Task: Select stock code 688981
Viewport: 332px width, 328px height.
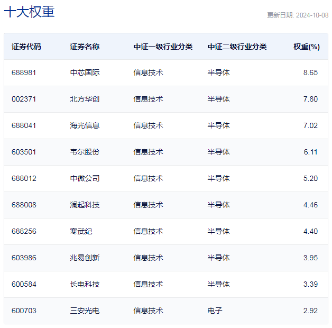Action: pyautogui.click(x=24, y=72)
